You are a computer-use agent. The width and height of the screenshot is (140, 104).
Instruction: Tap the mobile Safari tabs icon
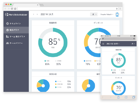(x=134, y=97)
